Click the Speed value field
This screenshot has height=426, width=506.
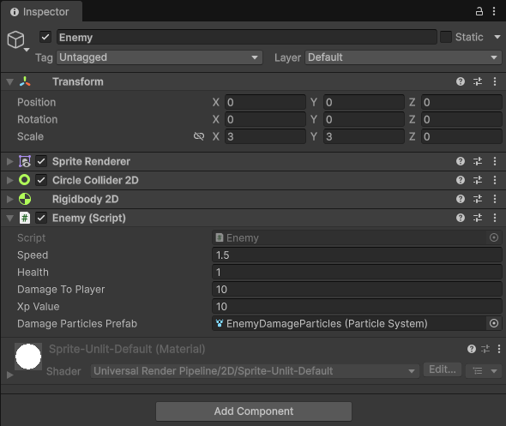[x=357, y=255]
